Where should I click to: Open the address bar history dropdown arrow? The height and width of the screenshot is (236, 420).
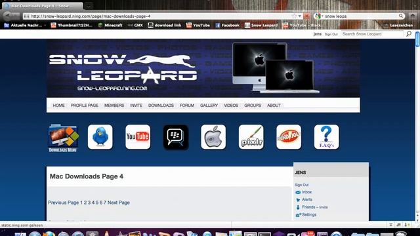(300, 16)
